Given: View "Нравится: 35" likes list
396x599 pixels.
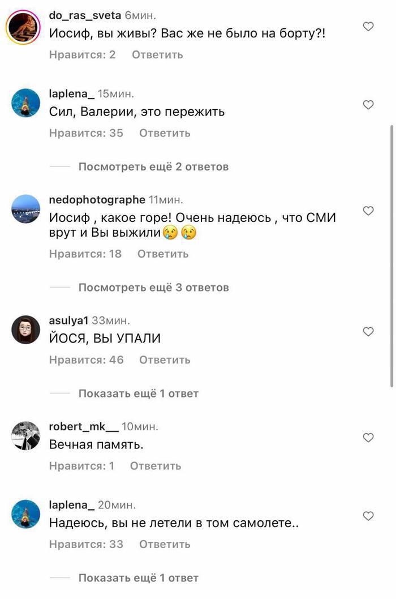Looking at the screenshot, I should pos(87,133).
